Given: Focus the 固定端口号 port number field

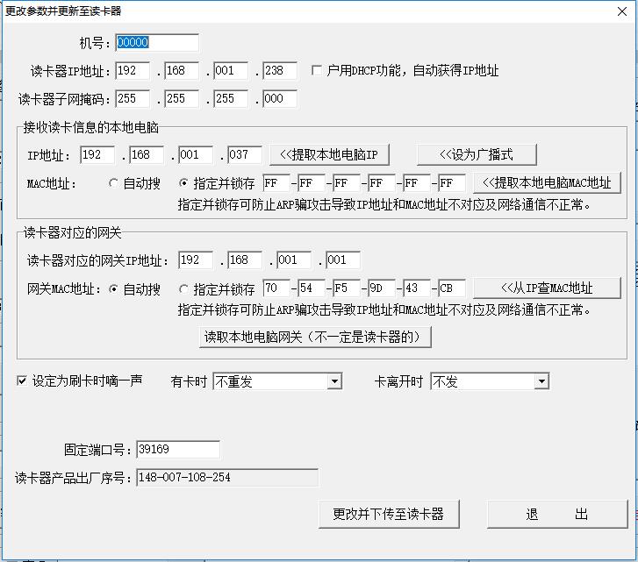Looking at the screenshot, I should tap(177, 449).
